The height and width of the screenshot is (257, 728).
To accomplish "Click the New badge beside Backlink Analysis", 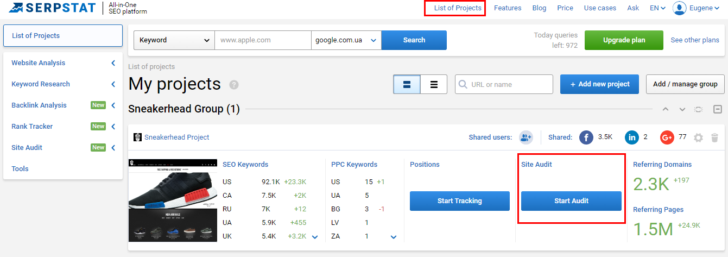I will [98, 105].
